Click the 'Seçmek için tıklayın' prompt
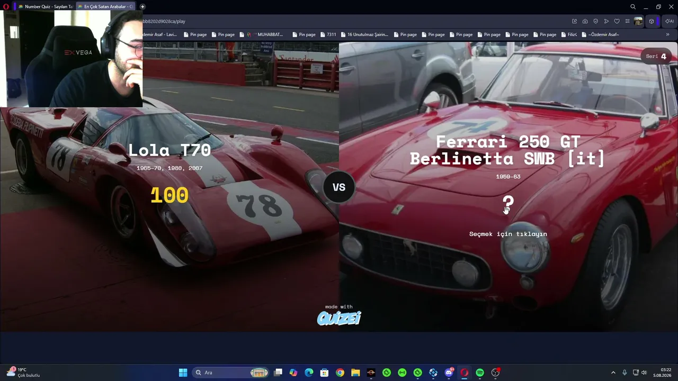Image resolution: width=678 pixels, height=381 pixels. (508, 234)
